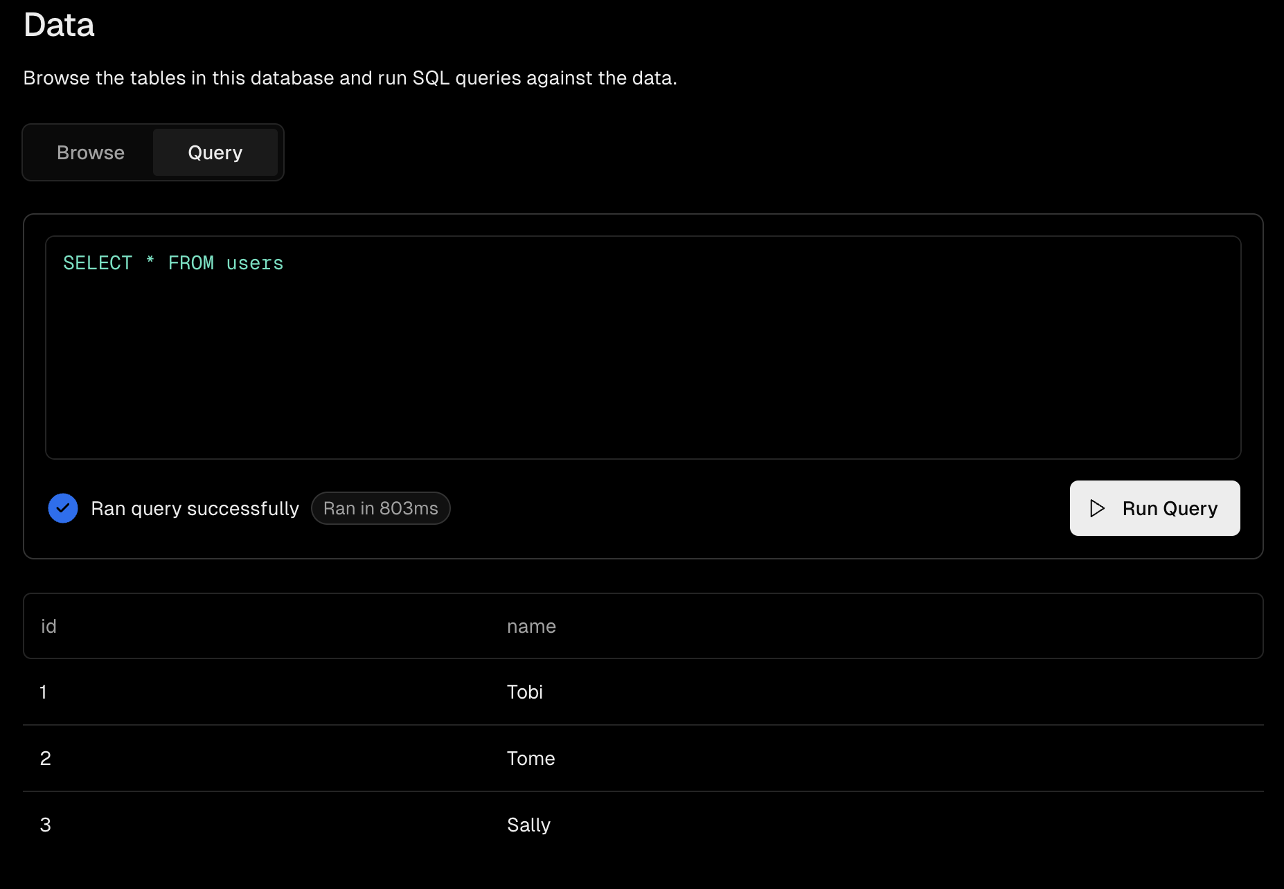The height and width of the screenshot is (889, 1284).
Task: Click the id cell with value 1
Action: 44,692
